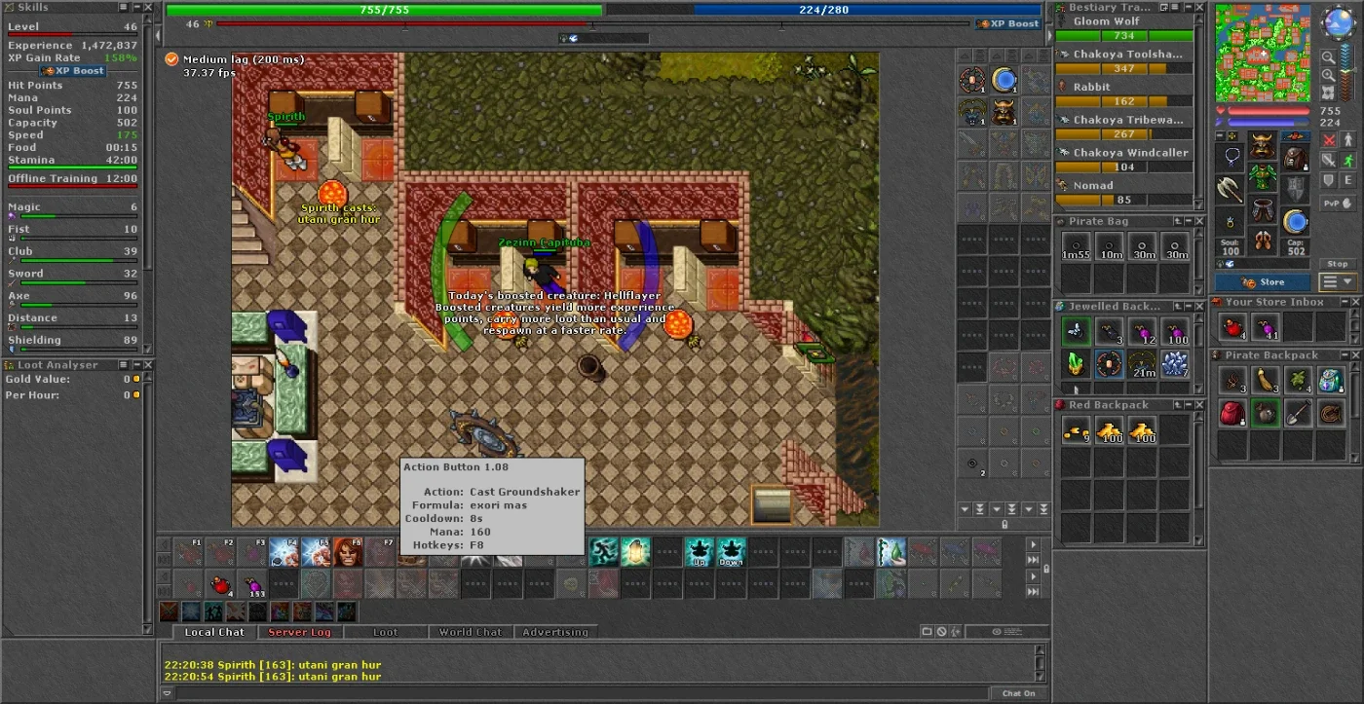The width and height of the screenshot is (1364, 704).
Task: Switch to Loot chat tab
Action: click(386, 632)
